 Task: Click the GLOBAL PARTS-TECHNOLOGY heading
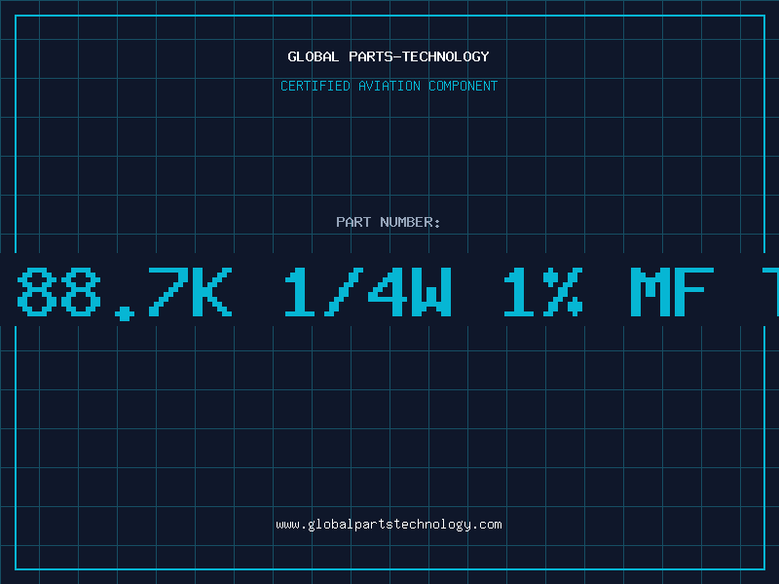point(389,56)
